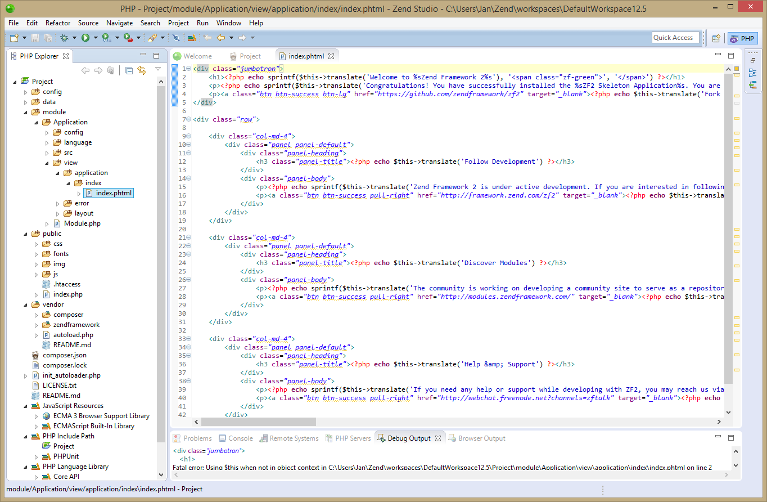
Task: Open PHP Explorer View Menu triangle
Action: click(x=158, y=70)
